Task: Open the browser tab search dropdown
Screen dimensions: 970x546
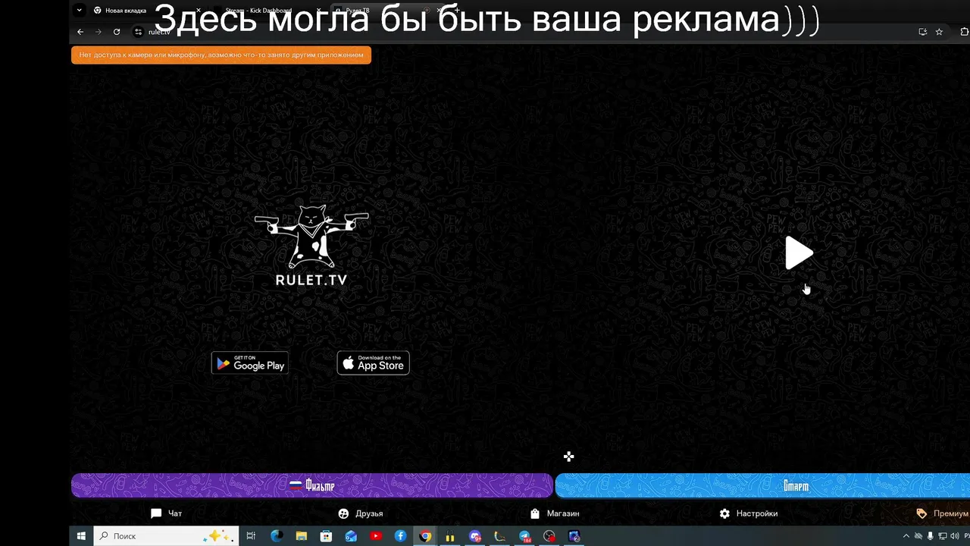Action: pyautogui.click(x=79, y=11)
